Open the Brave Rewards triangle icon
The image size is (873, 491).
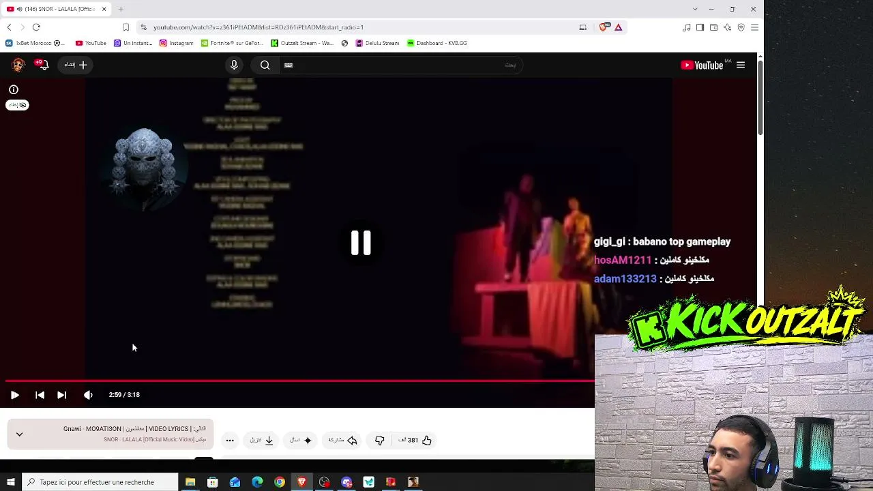pos(618,27)
